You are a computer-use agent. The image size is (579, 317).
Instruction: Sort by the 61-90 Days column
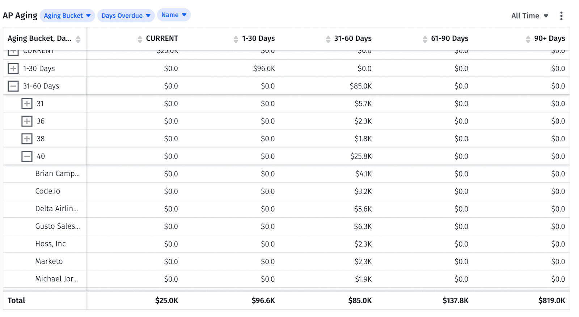(425, 39)
